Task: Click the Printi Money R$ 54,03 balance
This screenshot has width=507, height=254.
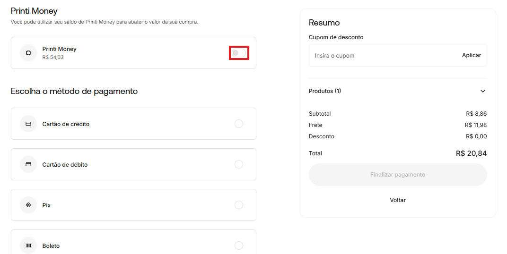Action: [x=53, y=58]
